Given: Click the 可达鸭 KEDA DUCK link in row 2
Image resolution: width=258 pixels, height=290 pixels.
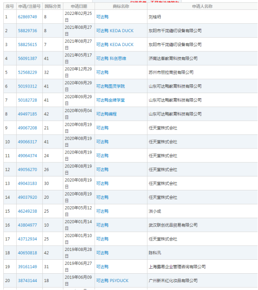Looking at the screenshot, I should (x=115, y=31).
